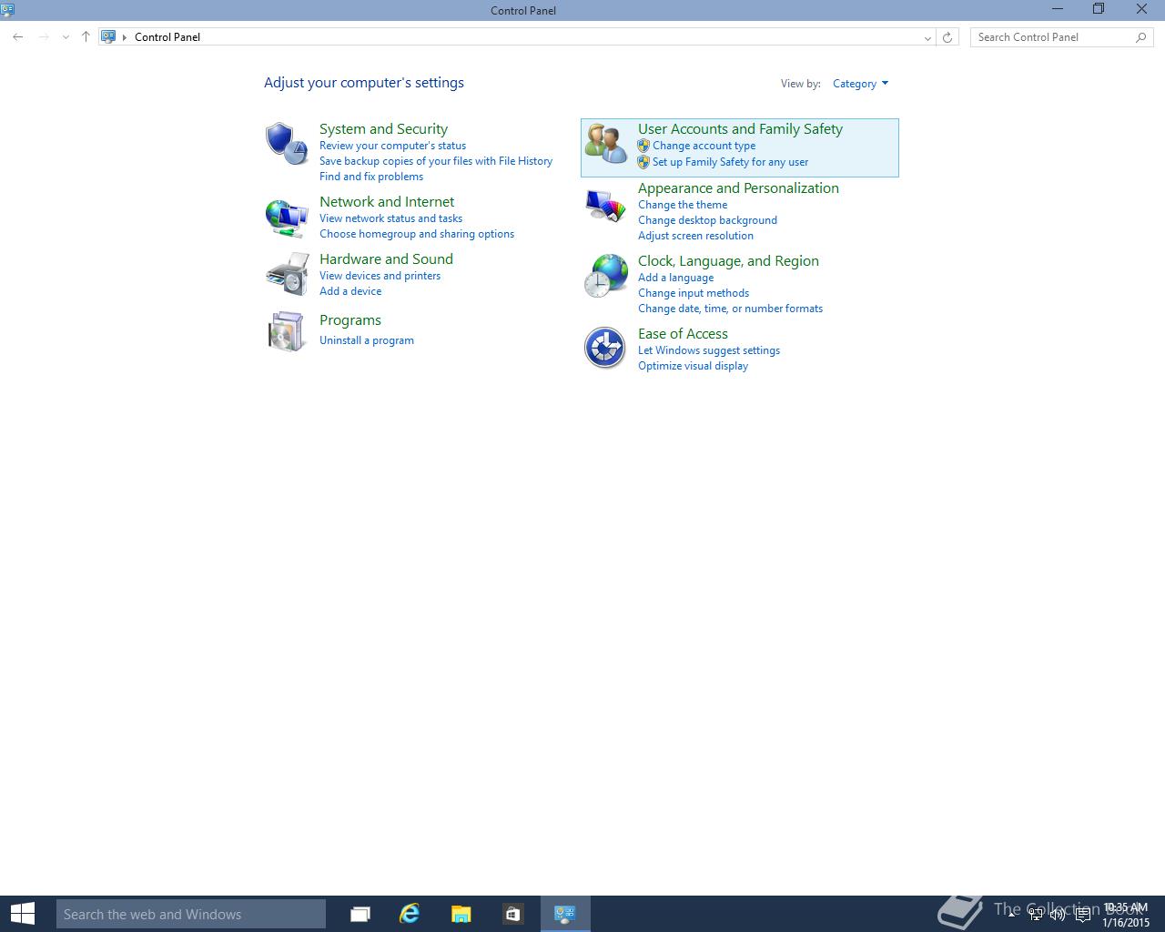The height and width of the screenshot is (932, 1165).
Task: Open Appearance and Personalization monitor icon
Action: (x=606, y=206)
